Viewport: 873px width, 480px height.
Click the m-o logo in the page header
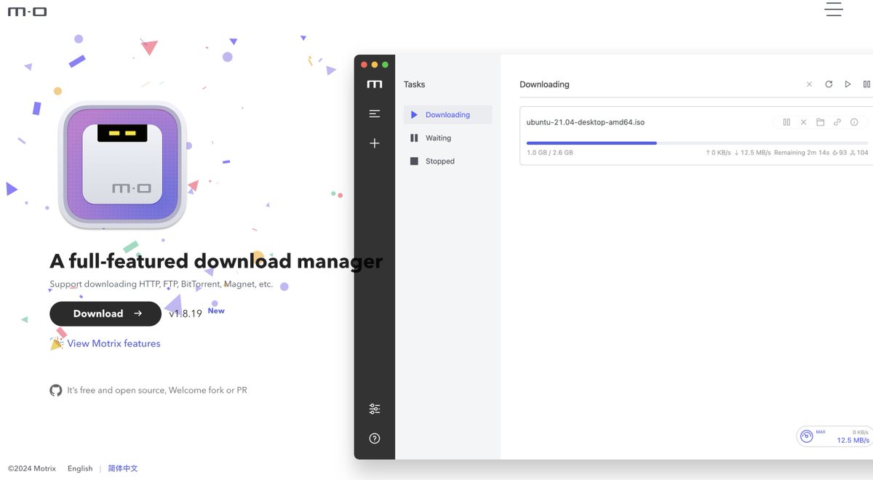coord(27,12)
